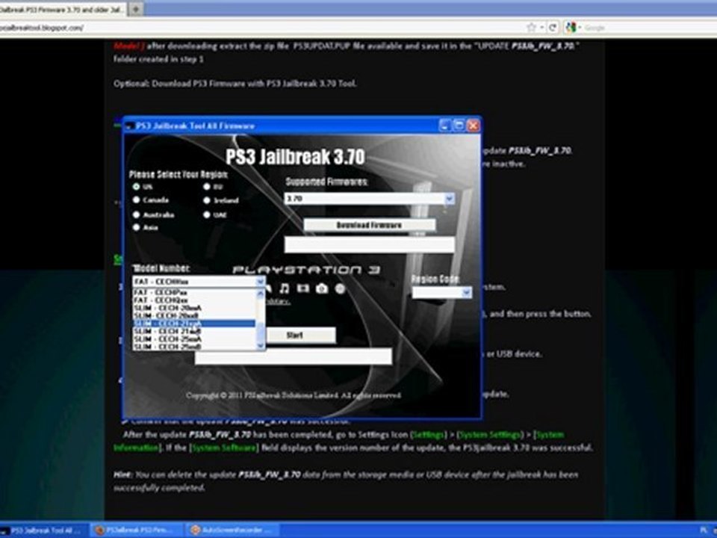The image size is (717, 538).
Task: Maximize the PS3 Jailbreak Tool window
Action: click(459, 126)
